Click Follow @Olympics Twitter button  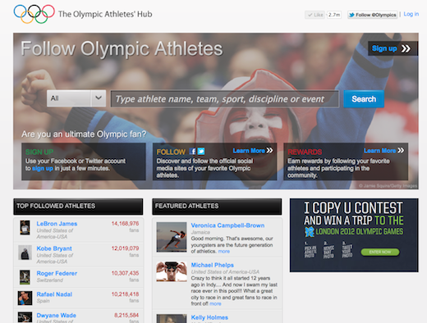373,15
